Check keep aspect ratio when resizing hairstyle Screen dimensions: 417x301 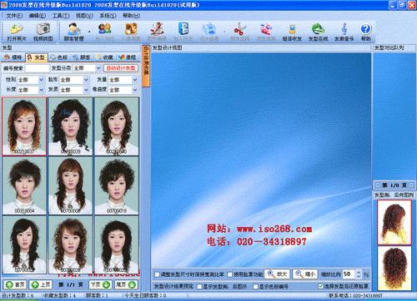coord(158,274)
